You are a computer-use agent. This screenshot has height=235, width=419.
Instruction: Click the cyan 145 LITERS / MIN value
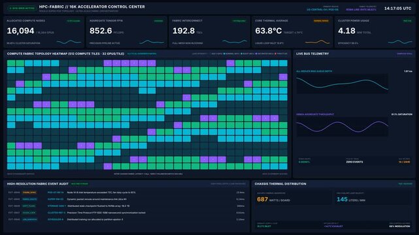click(x=351, y=200)
